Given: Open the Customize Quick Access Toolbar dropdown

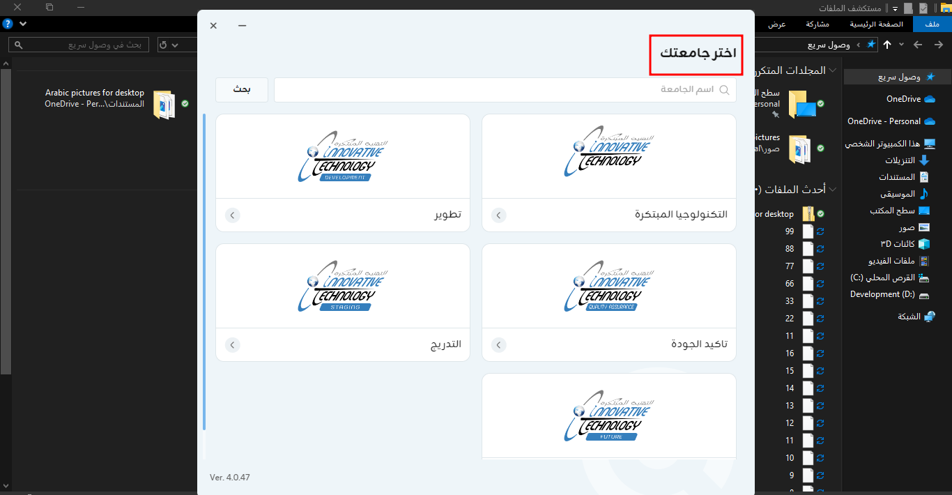Looking at the screenshot, I should (895, 8).
